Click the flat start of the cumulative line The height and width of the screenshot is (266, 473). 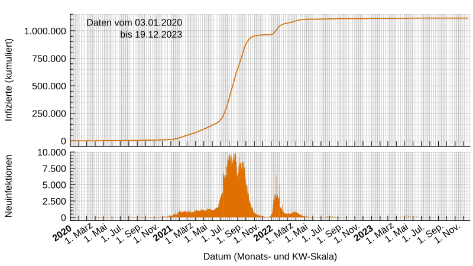106,141
